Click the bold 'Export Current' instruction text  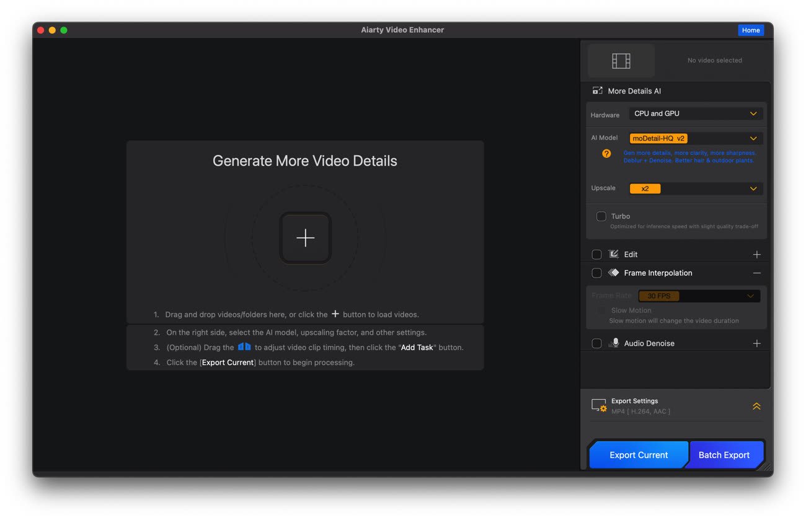[228, 363]
